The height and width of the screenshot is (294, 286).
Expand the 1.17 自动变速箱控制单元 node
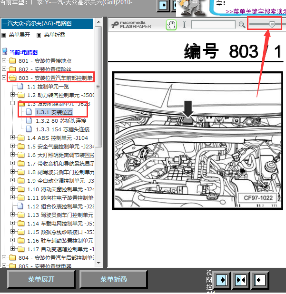tap(12, 249)
